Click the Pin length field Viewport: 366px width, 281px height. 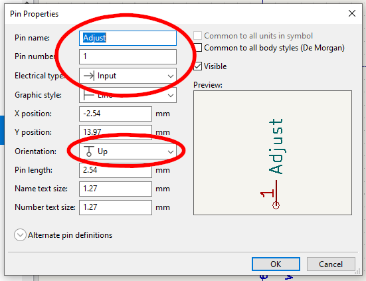pos(116,170)
